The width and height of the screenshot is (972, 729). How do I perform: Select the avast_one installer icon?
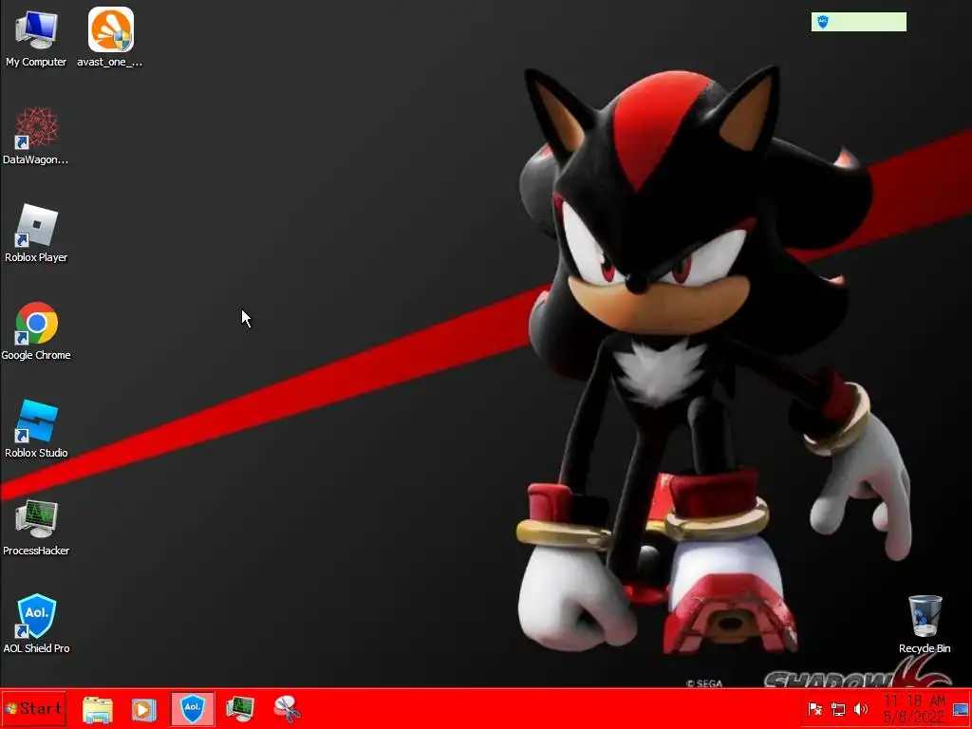(110, 37)
